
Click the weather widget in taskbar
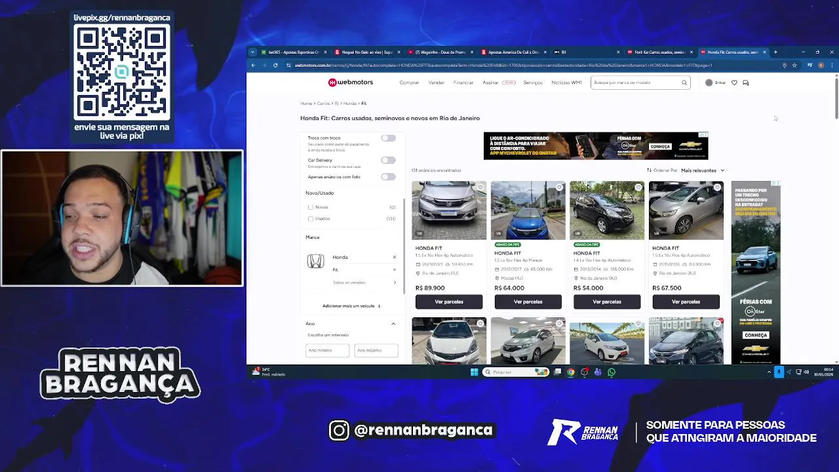(270, 372)
